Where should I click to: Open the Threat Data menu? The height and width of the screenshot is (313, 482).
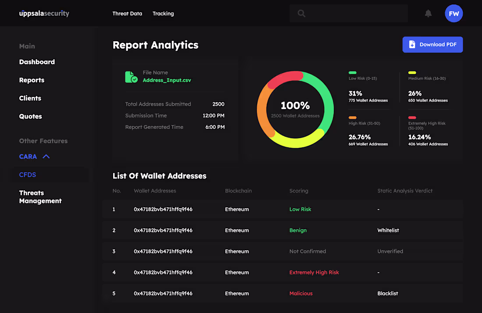click(127, 14)
